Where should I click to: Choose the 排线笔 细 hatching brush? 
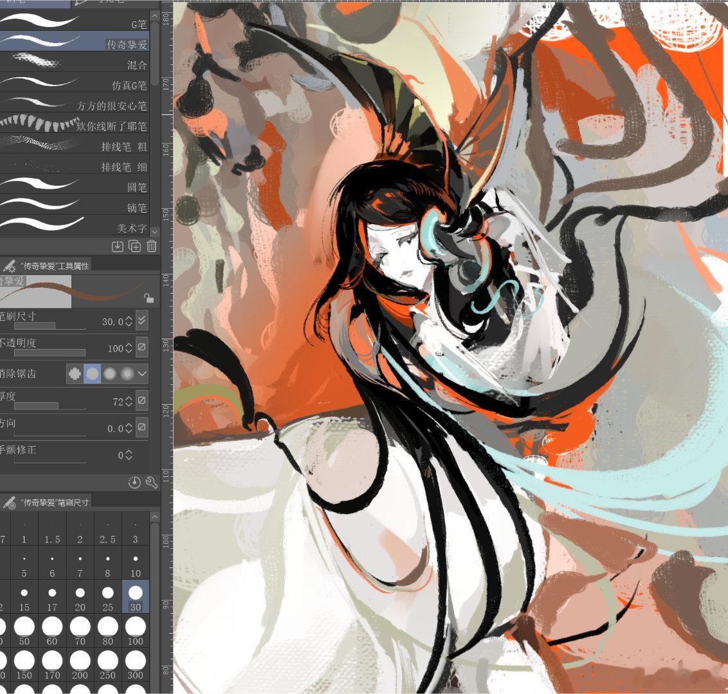coord(75,163)
